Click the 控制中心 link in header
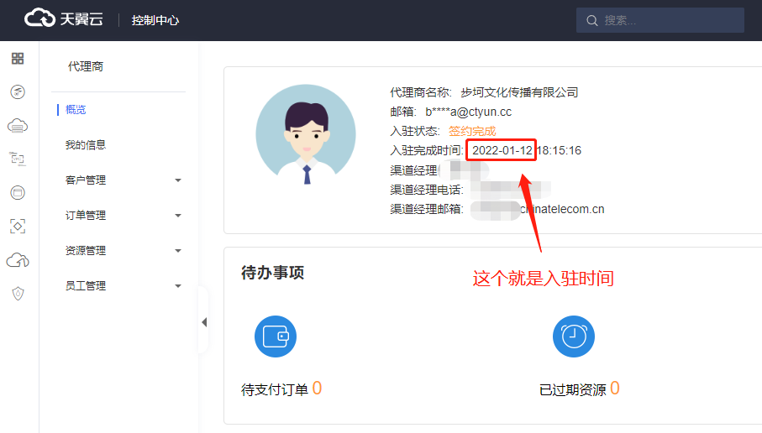762x433 pixels. (155, 20)
